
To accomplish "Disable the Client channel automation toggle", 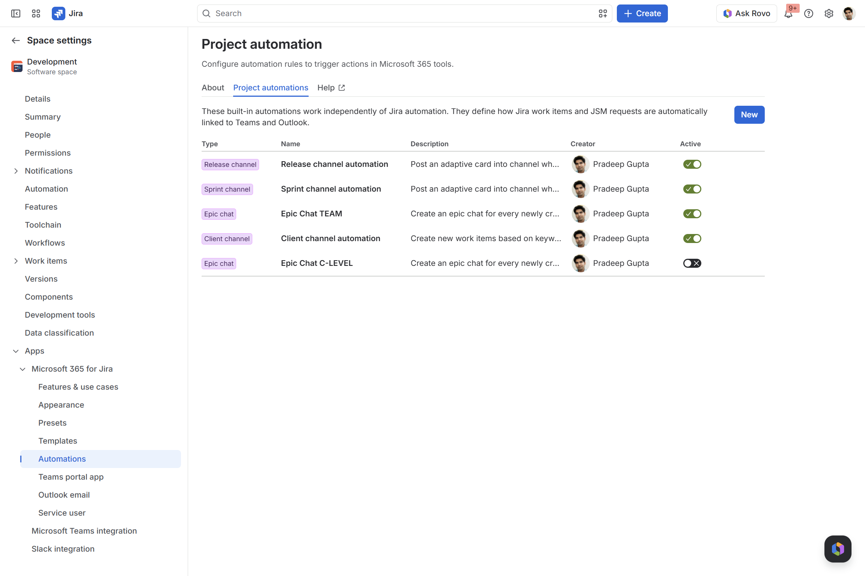I will pos(692,238).
